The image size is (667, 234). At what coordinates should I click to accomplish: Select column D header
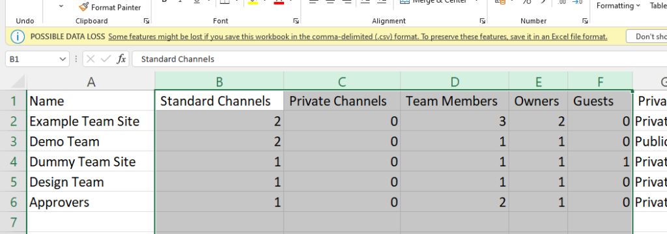point(455,81)
